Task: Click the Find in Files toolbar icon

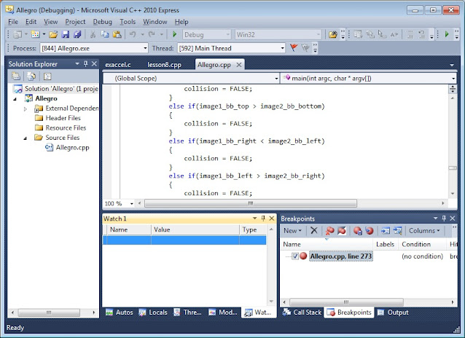Action: (333, 35)
